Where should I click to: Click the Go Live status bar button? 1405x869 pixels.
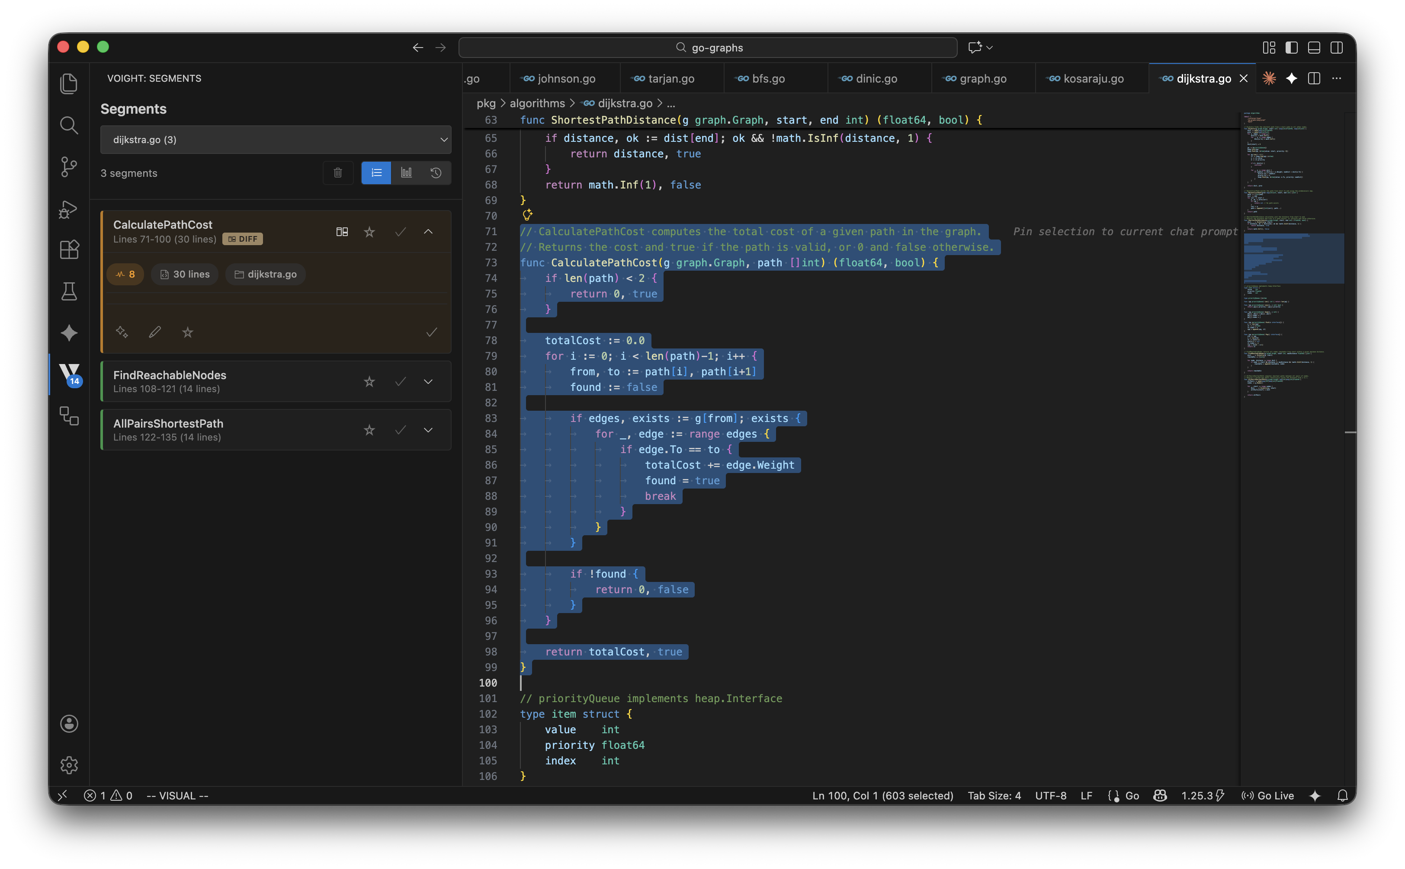1267,796
